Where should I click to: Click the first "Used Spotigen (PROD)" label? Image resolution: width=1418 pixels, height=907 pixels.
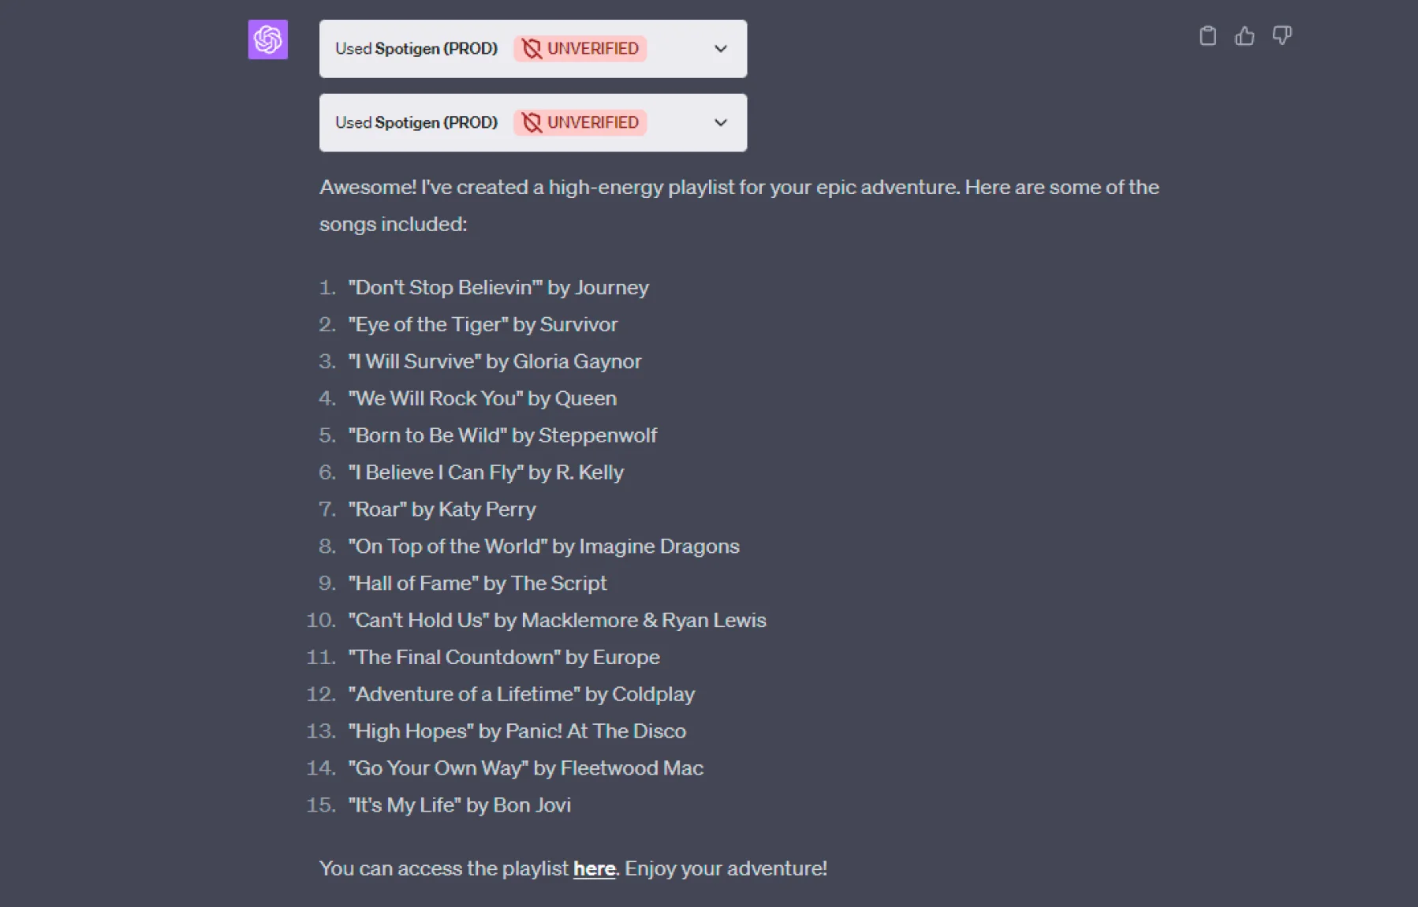coord(416,49)
